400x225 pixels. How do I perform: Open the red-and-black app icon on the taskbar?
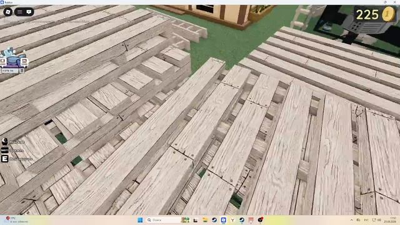click(x=260, y=219)
